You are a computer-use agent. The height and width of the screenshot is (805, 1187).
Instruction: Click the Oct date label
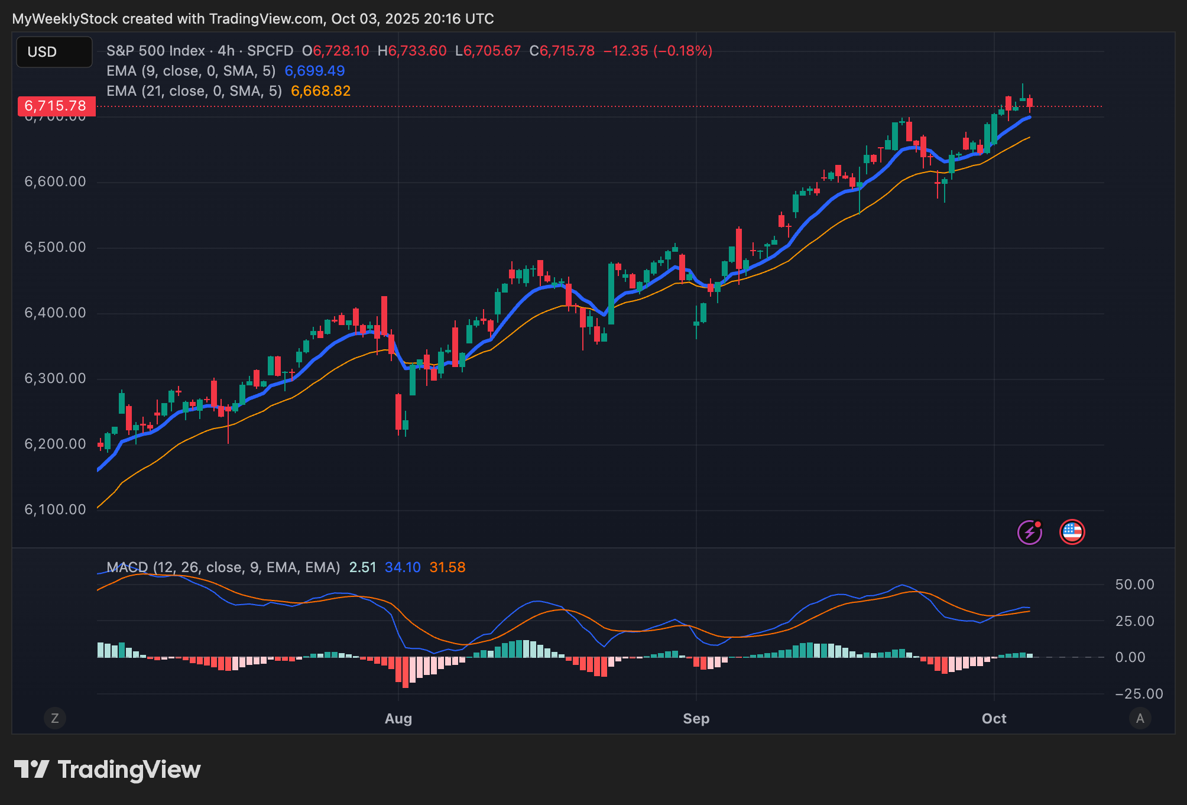(994, 719)
